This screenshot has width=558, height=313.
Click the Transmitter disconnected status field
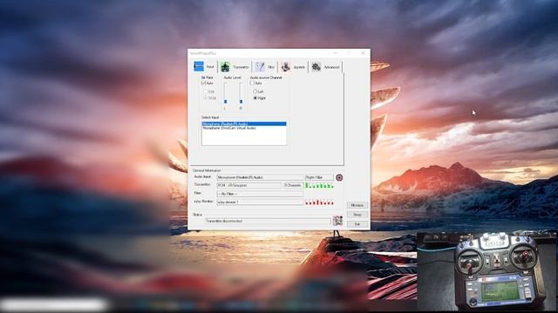point(268,221)
